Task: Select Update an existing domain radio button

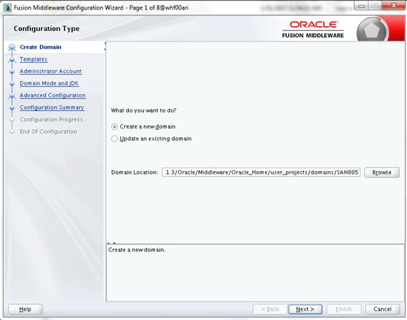Action: [x=115, y=139]
